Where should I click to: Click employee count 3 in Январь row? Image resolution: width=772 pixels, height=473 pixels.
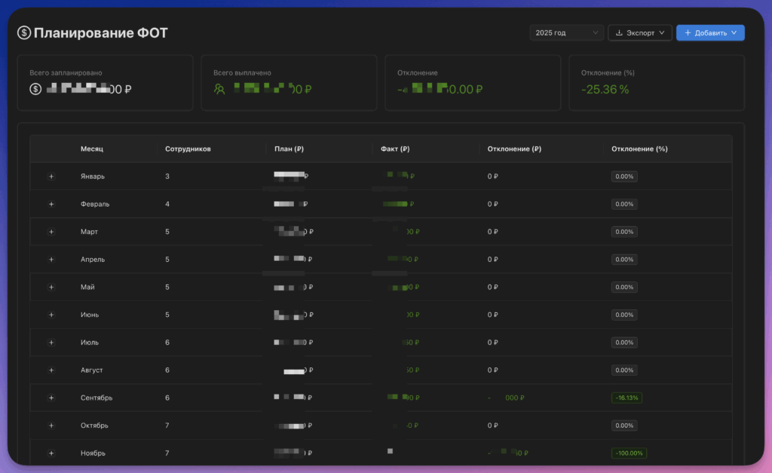[x=167, y=177]
